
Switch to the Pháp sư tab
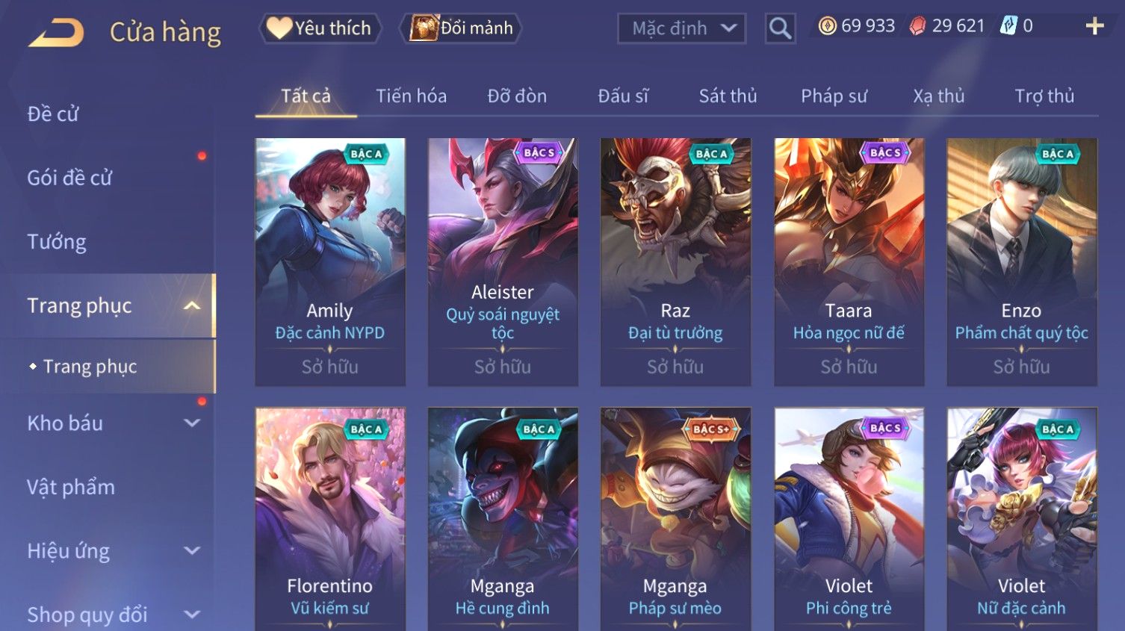834,96
